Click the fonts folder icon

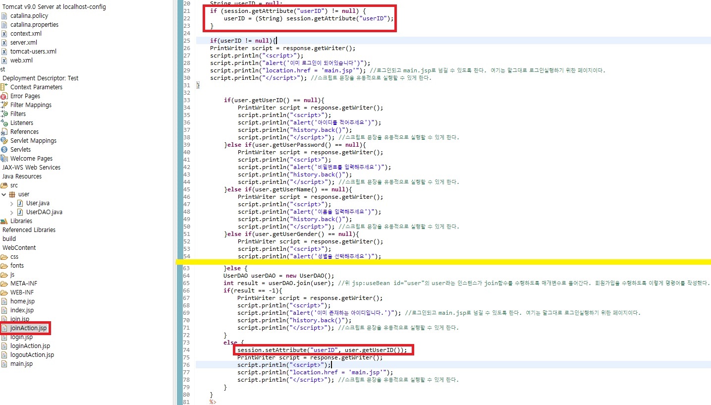pos(4,266)
